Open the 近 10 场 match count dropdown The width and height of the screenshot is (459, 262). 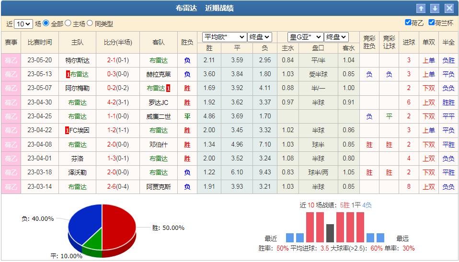tap(23, 24)
